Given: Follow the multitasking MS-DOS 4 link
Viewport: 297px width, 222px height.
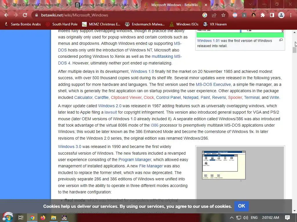Looking at the screenshot, I should [x=166, y=56].
